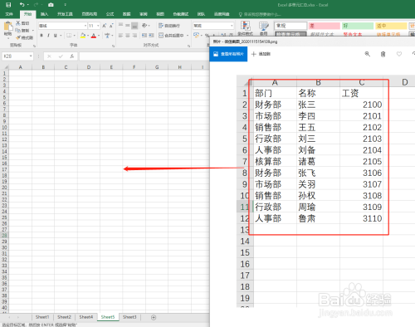
Task: Apply the red Font Color A
Action: (94, 36)
